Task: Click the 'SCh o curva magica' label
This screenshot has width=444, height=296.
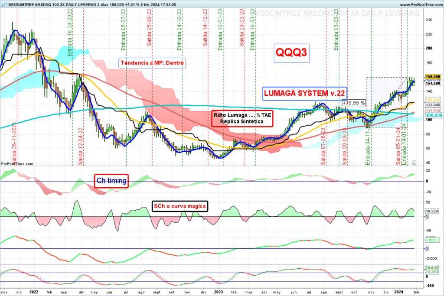Action: (x=180, y=206)
